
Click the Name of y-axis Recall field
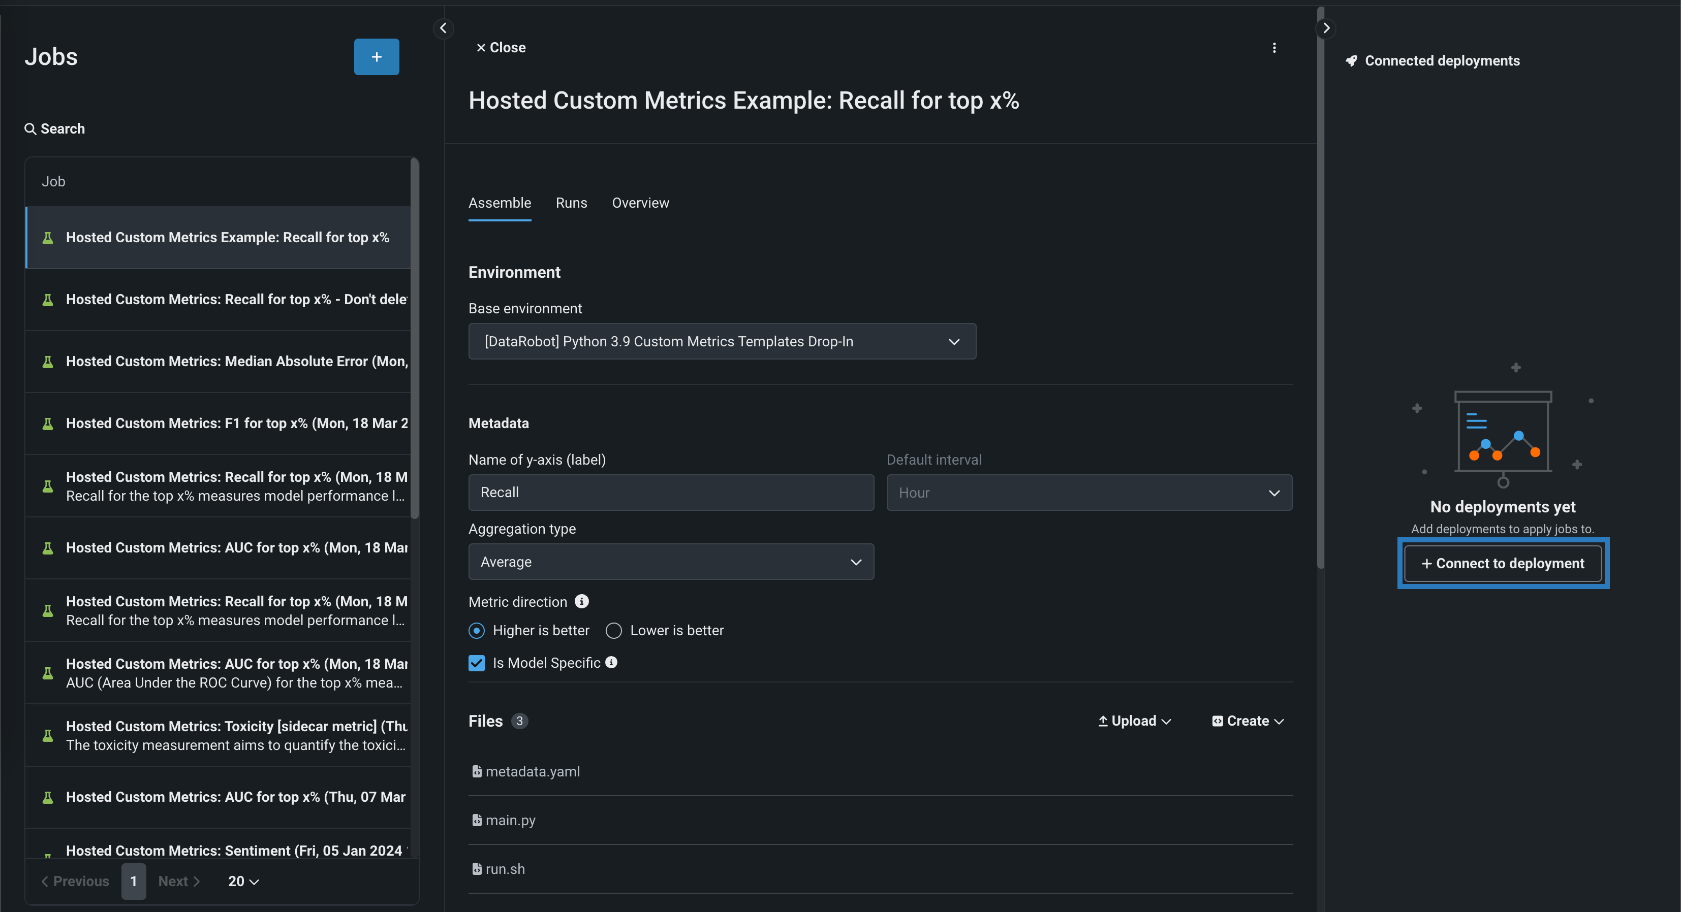point(671,492)
